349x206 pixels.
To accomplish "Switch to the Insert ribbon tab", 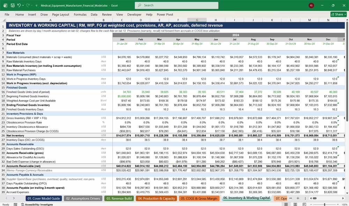I will [x=32, y=14].
